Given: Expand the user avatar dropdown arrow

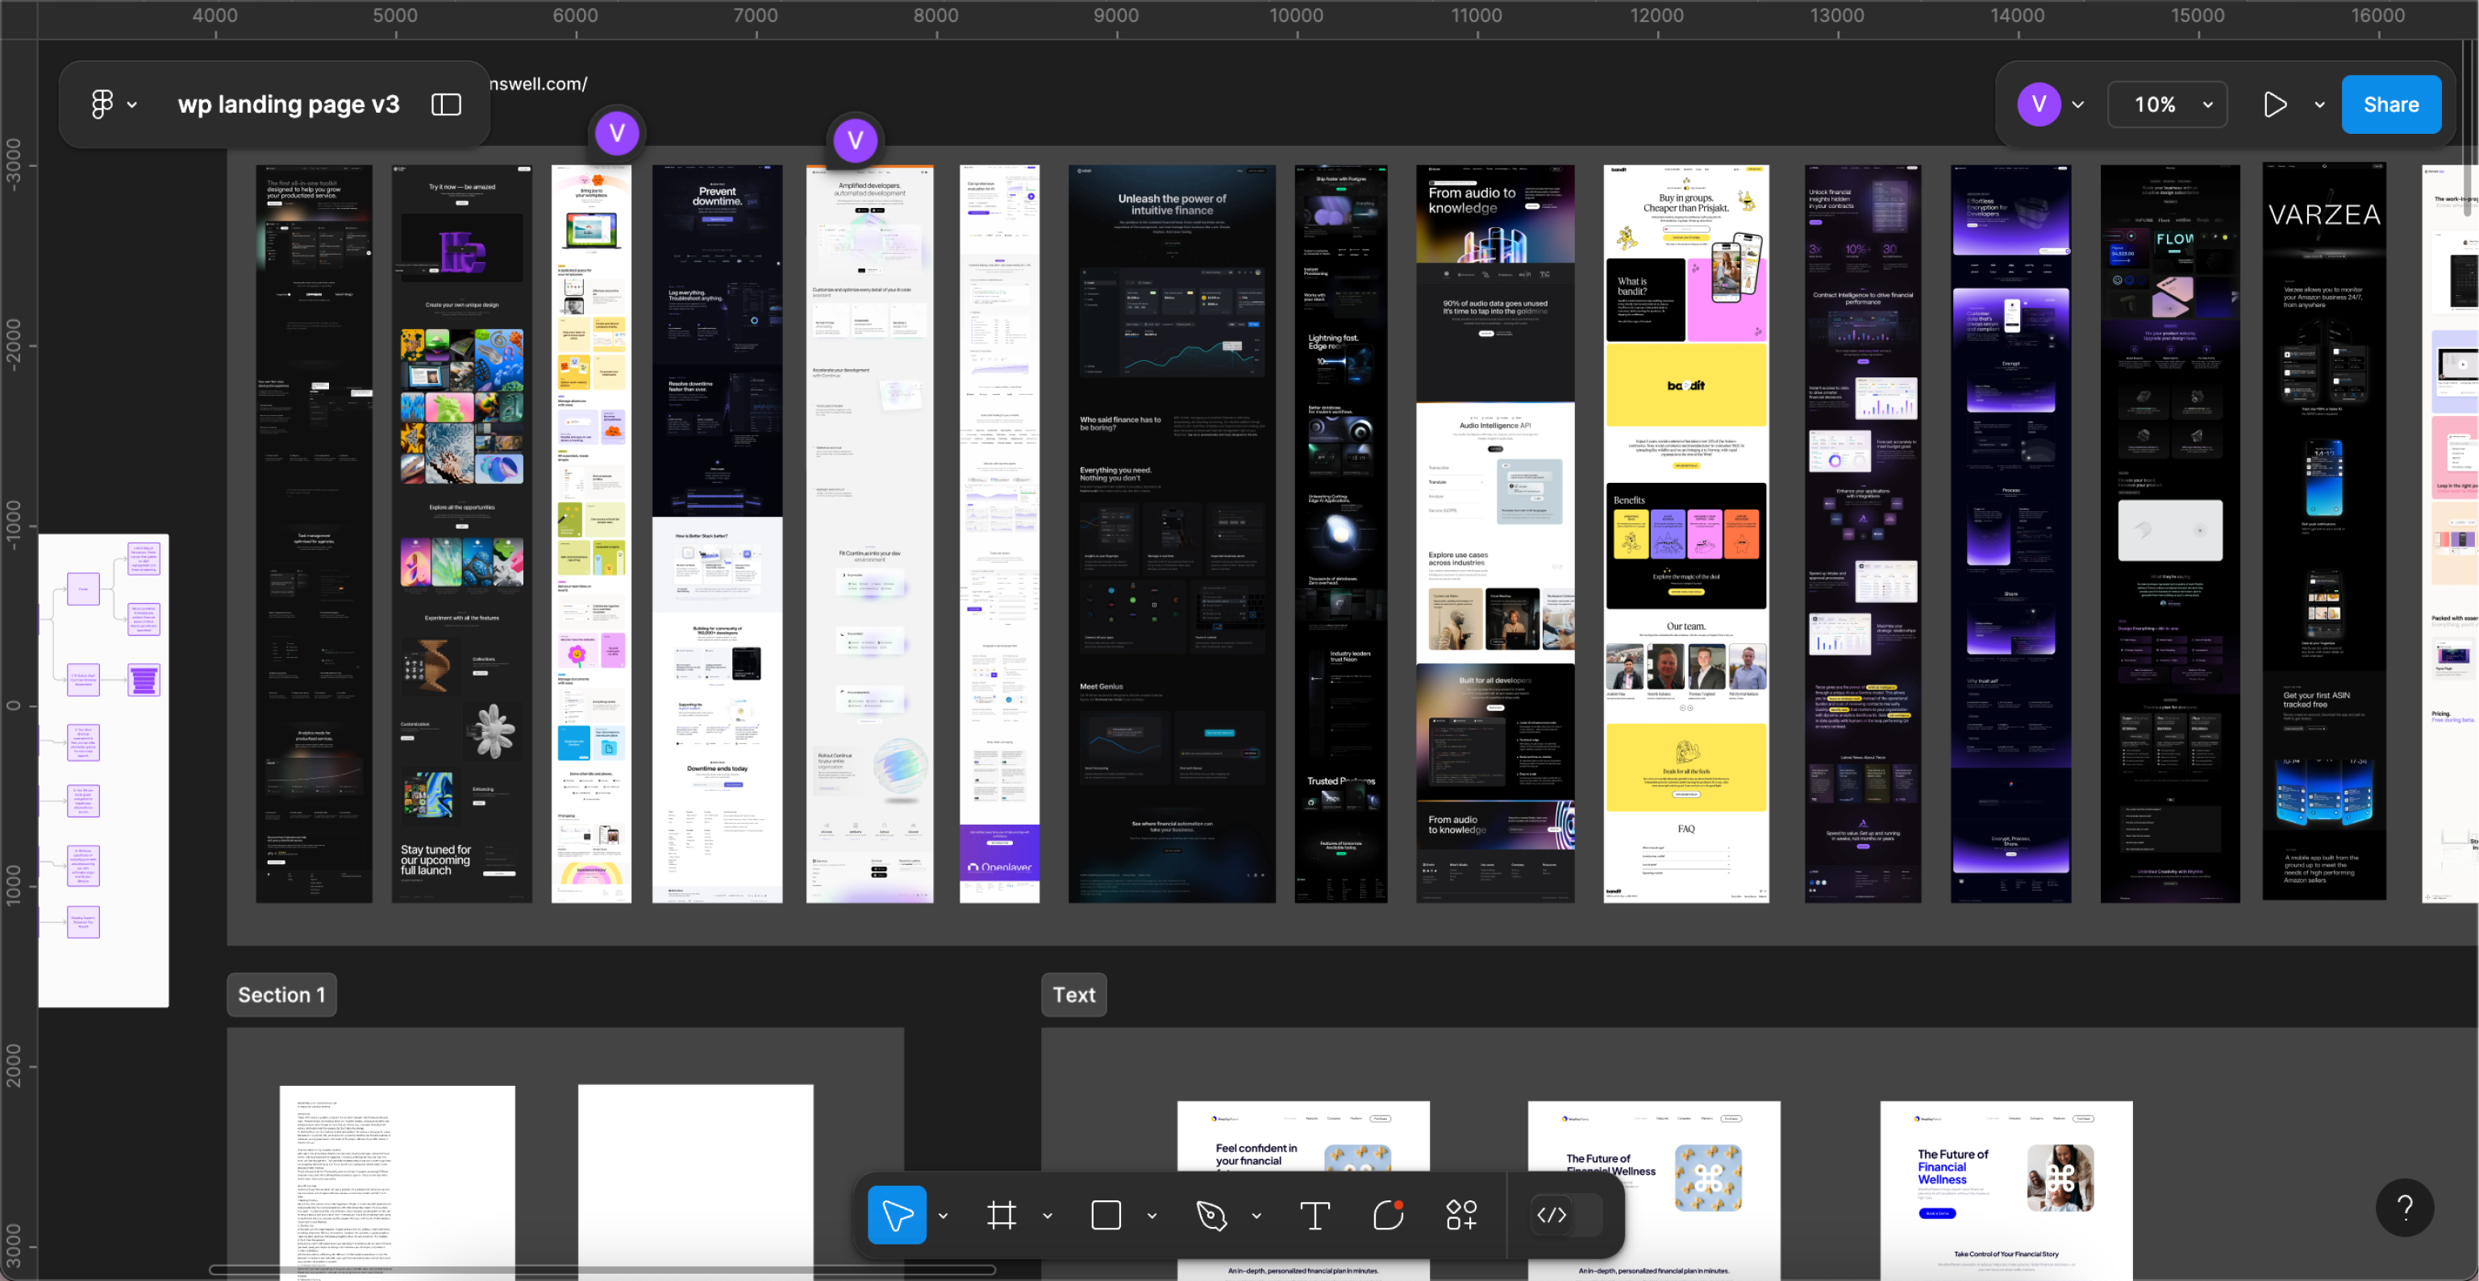Looking at the screenshot, I should 2077,104.
